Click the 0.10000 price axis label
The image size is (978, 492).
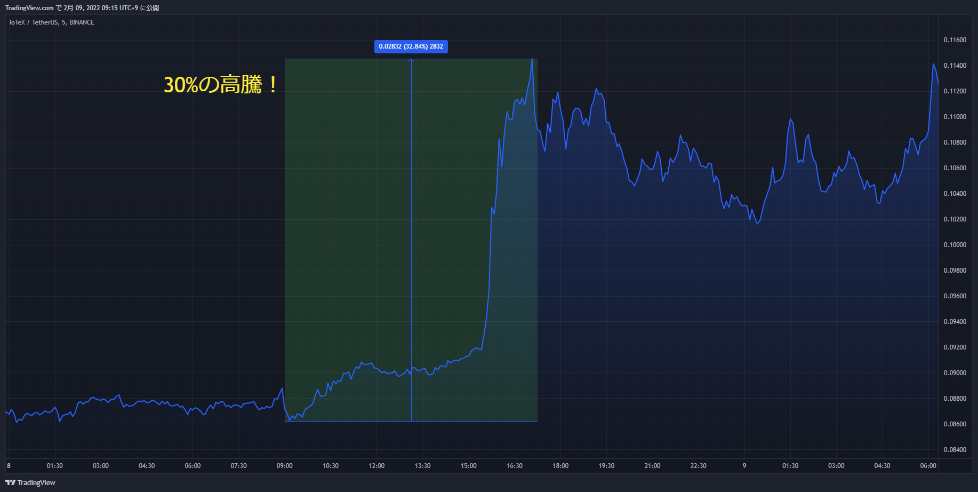pos(955,245)
